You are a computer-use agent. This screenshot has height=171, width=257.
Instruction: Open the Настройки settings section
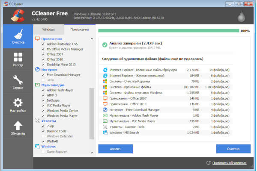(x=18, y=105)
